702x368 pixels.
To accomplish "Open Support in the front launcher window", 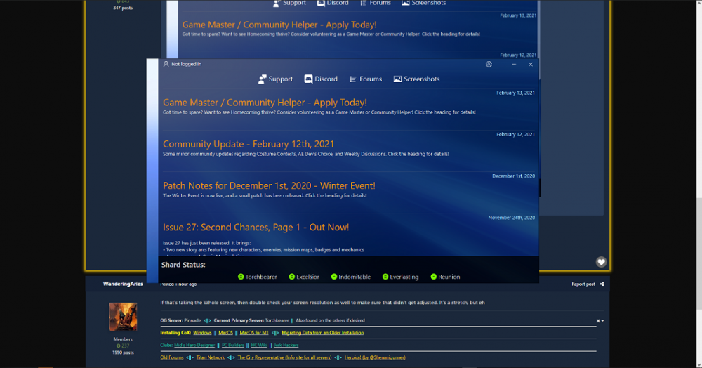I will [x=275, y=79].
